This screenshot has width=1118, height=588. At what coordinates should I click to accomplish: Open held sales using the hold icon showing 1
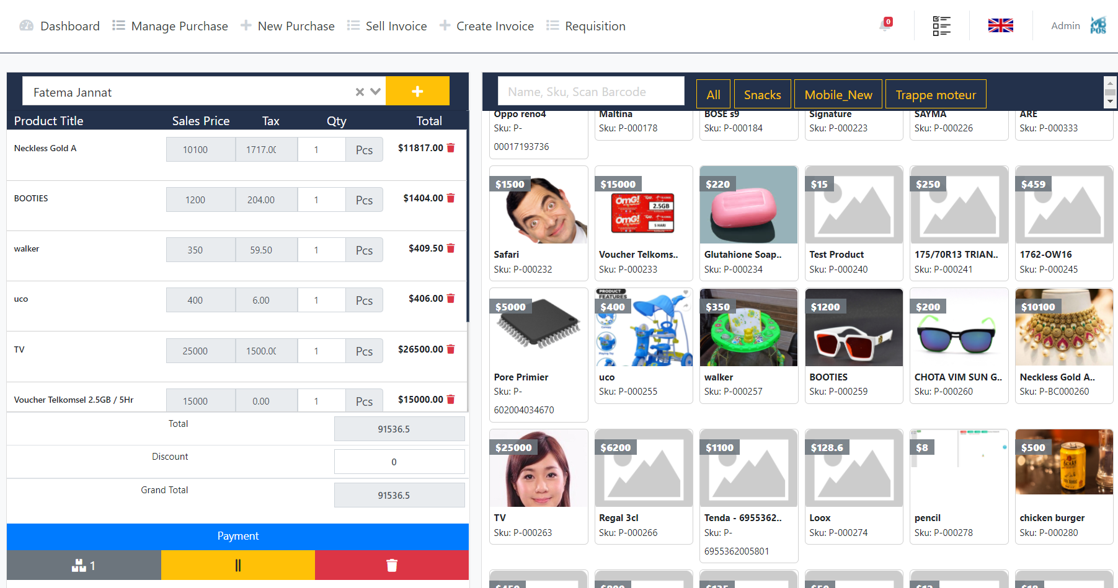(x=84, y=564)
